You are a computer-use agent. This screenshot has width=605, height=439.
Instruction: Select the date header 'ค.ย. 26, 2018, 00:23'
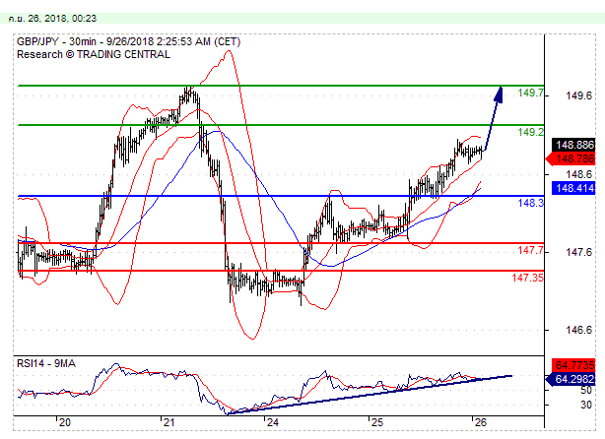52,18
